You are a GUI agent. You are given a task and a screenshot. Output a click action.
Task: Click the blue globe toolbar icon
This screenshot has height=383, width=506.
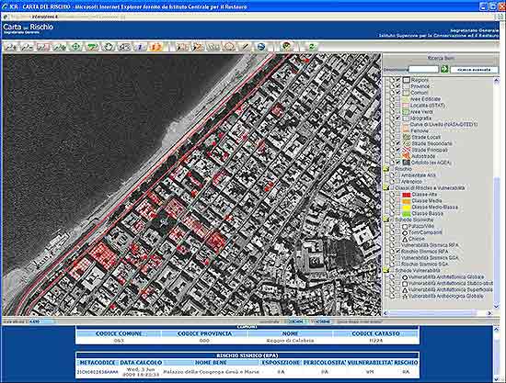click(x=261, y=47)
